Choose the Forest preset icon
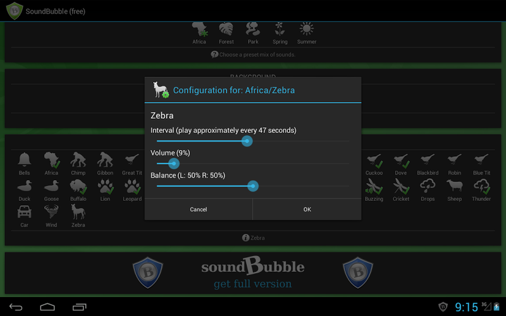The height and width of the screenshot is (316, 506). point(226,29)
